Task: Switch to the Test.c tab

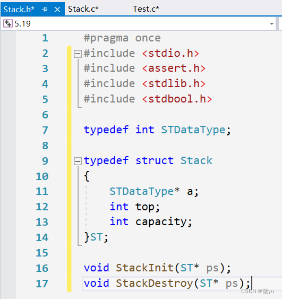Action: point(146,9)
